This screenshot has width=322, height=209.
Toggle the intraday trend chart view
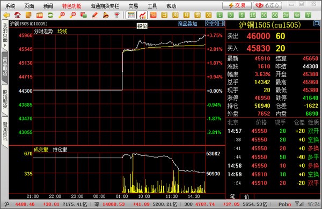(143, 15)
